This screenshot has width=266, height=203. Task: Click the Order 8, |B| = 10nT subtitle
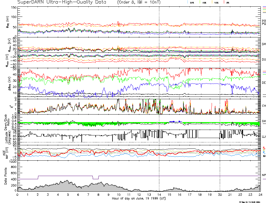click(139, 2)
